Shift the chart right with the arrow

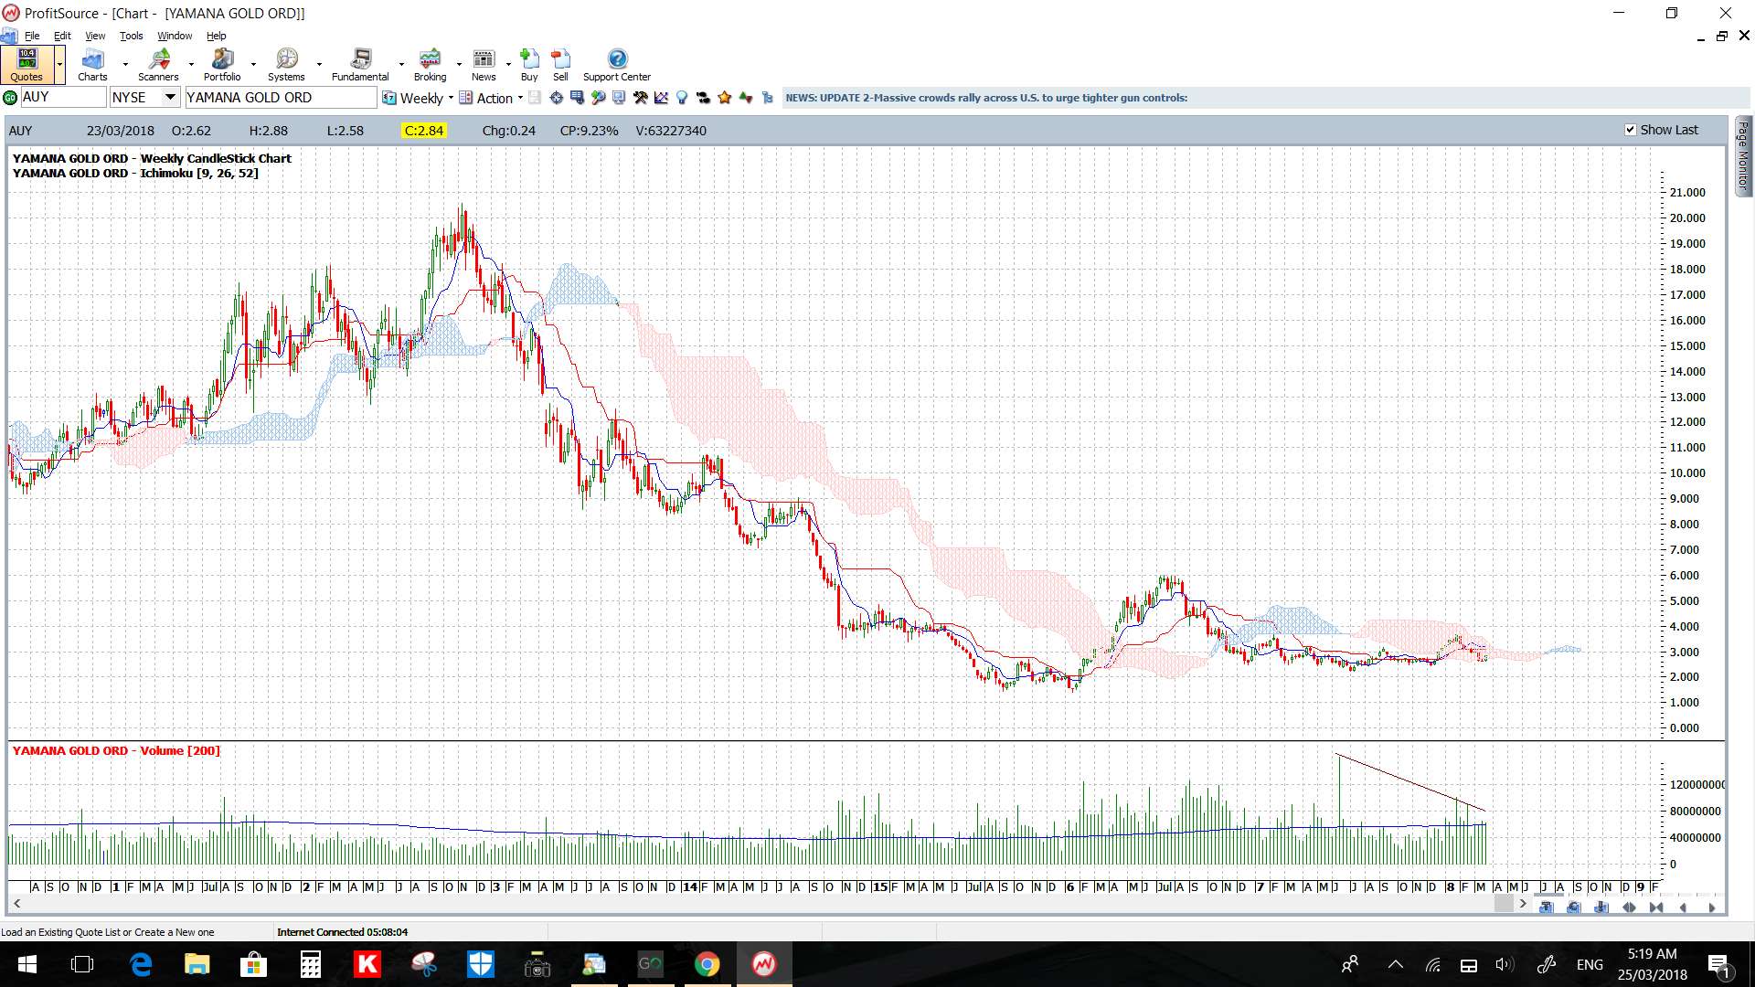pyautogui.click(x=1712, y=907)
